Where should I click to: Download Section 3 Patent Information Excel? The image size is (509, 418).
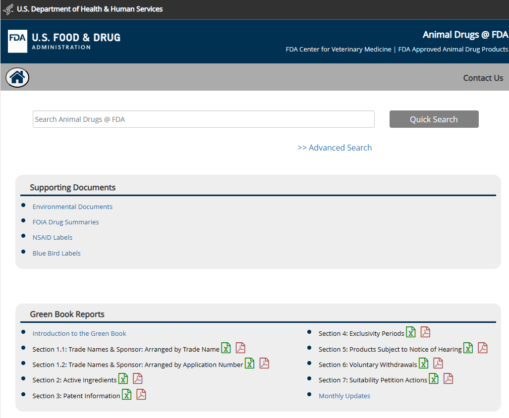126,395
